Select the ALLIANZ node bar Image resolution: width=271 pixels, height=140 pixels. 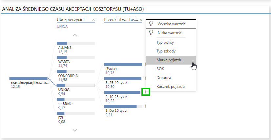(75, 43)
